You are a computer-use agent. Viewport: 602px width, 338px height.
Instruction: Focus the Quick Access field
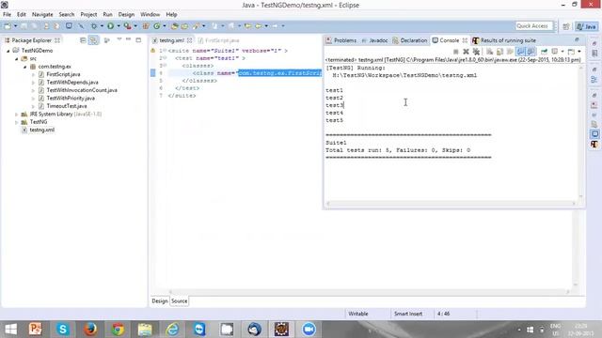534,26
